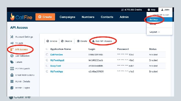Viewport: 181px width, 101px height.
Task: Click the Port Requests icon
Action: (x=12, y=69)
